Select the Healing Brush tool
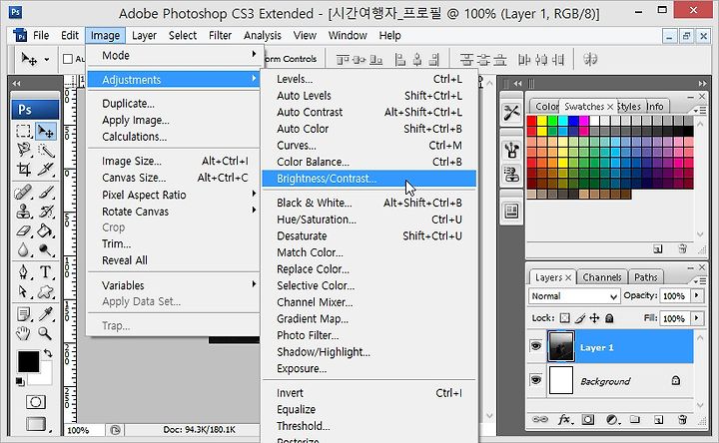Image resolution: width=719 pixels, height=443 pixels. 23,192
